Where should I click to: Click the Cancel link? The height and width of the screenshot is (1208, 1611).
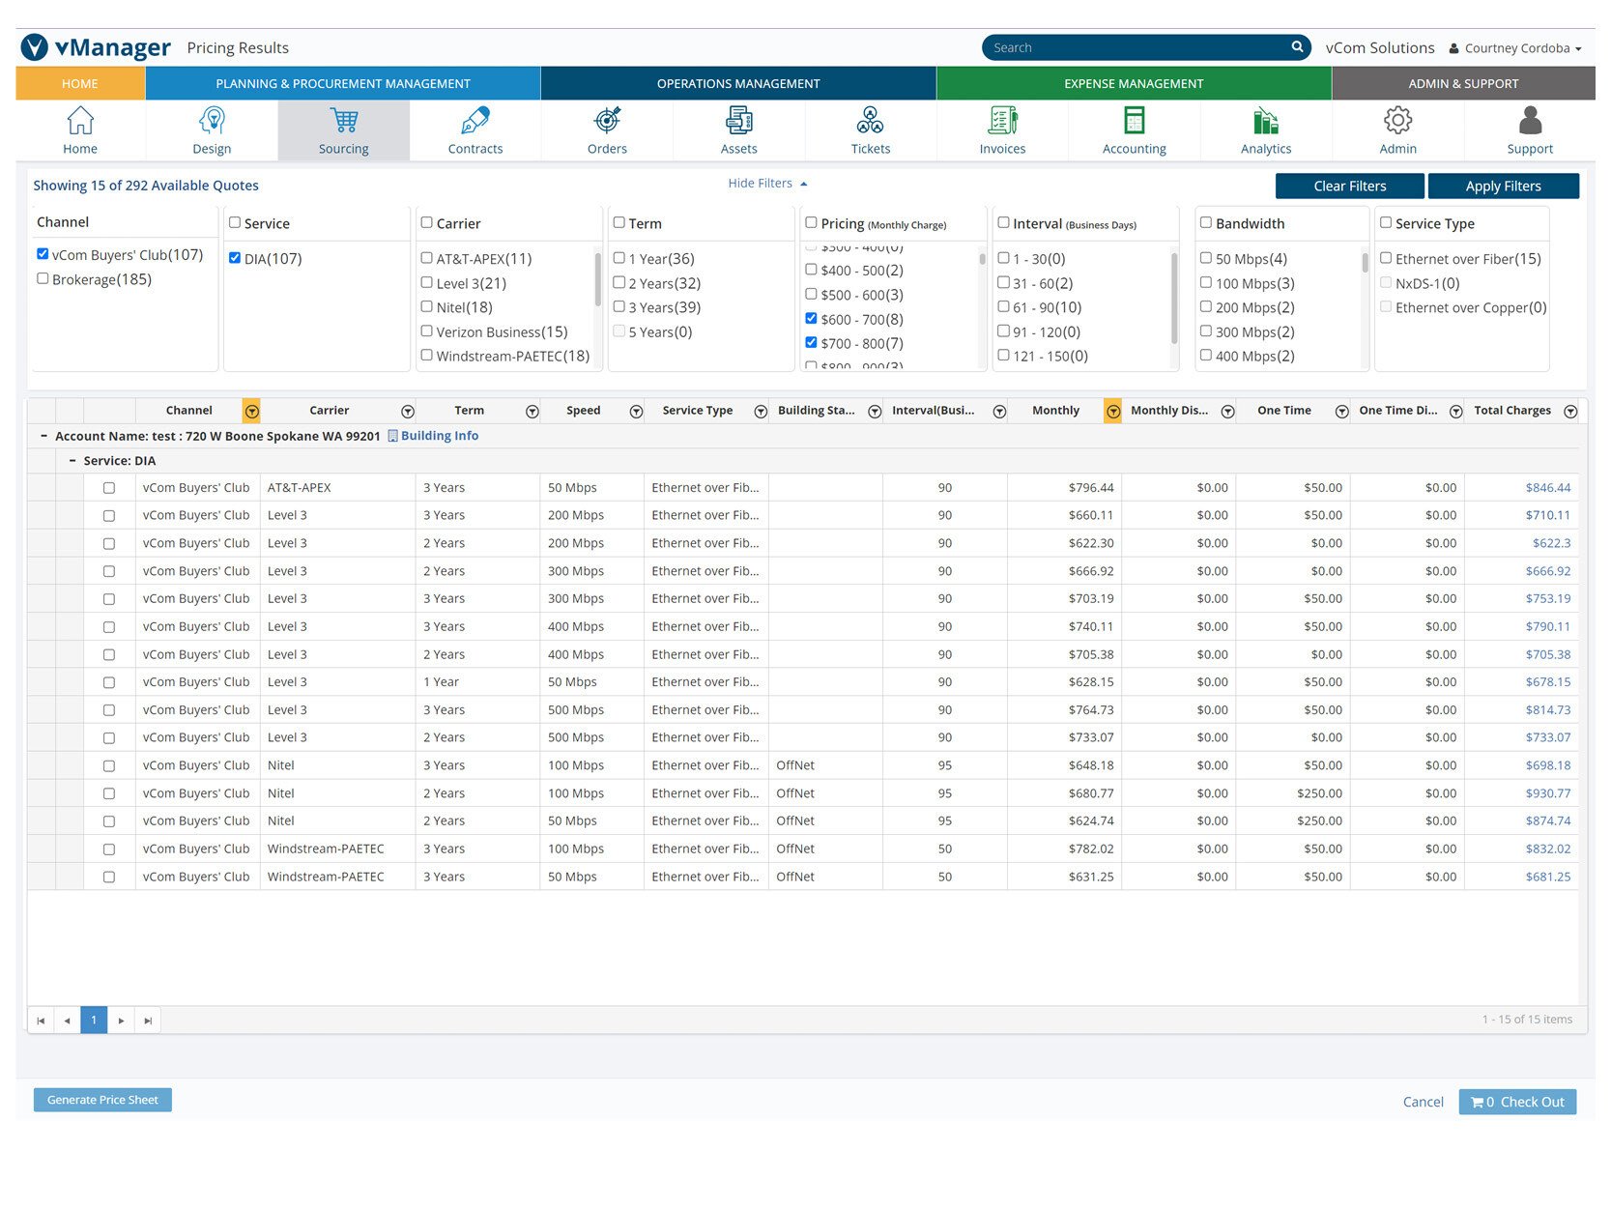tap(1423, 1103)
